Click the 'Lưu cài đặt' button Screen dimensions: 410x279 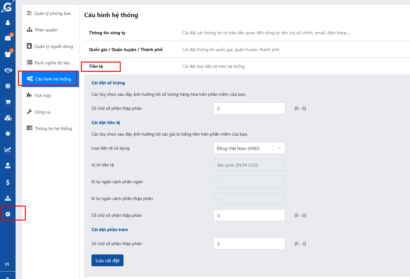pyautogui.click(x=107, y=261)
